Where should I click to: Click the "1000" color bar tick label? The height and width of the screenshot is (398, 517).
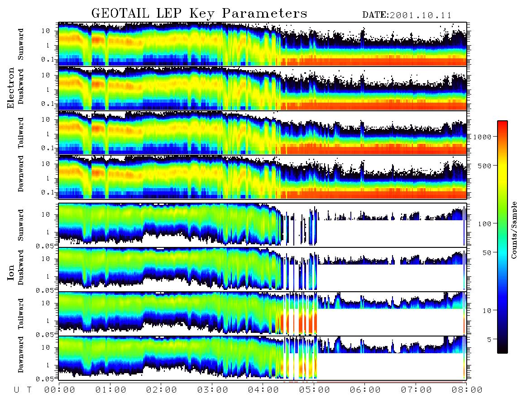coord(482,137)
